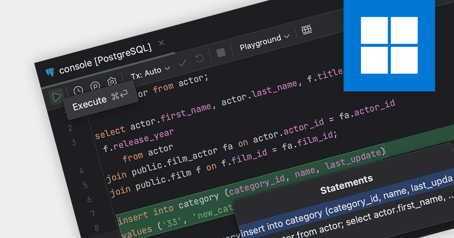Screen dimensions: 454x238
Task: Roll back using the undo arrow icon
Action: (x=199, y=58)
